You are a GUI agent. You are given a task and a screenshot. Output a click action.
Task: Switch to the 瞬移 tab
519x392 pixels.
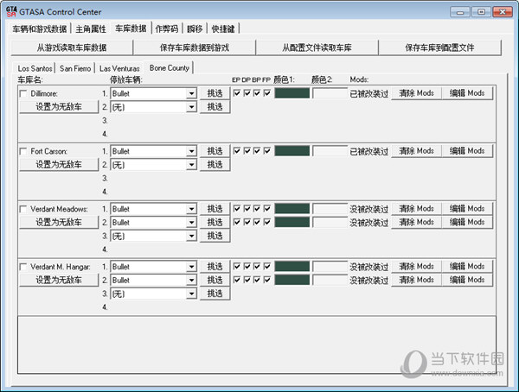195,28
